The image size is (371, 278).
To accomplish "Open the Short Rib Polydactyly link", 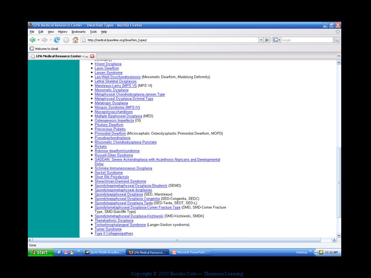I will (112, 177).
